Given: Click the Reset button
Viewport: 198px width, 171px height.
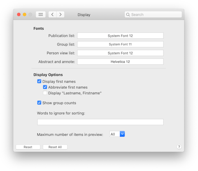Looking at the screenshot, I should 28,147.
